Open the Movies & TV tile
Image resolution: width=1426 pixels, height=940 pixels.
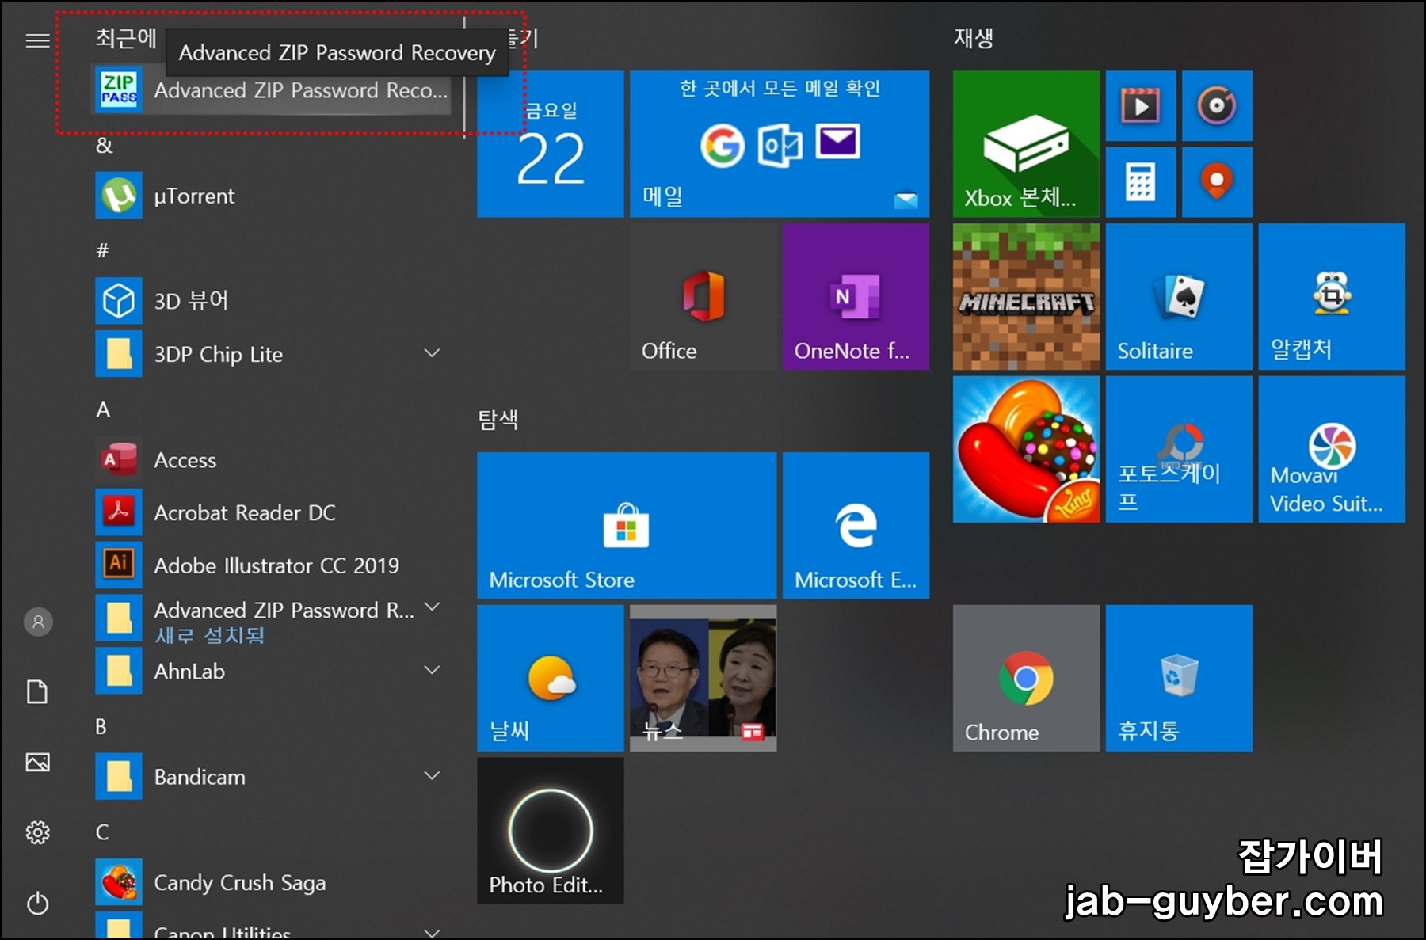pos(1140,106)
